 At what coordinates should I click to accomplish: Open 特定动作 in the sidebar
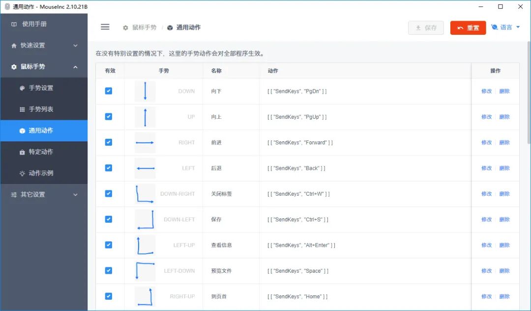click(x=44, y=152)
